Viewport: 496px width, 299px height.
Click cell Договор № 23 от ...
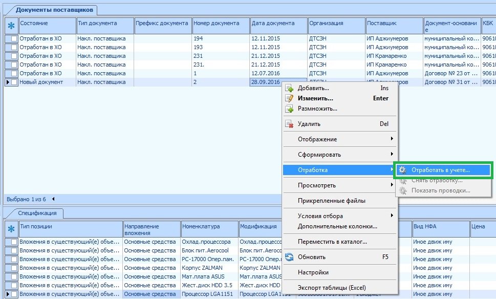(452, 73)
